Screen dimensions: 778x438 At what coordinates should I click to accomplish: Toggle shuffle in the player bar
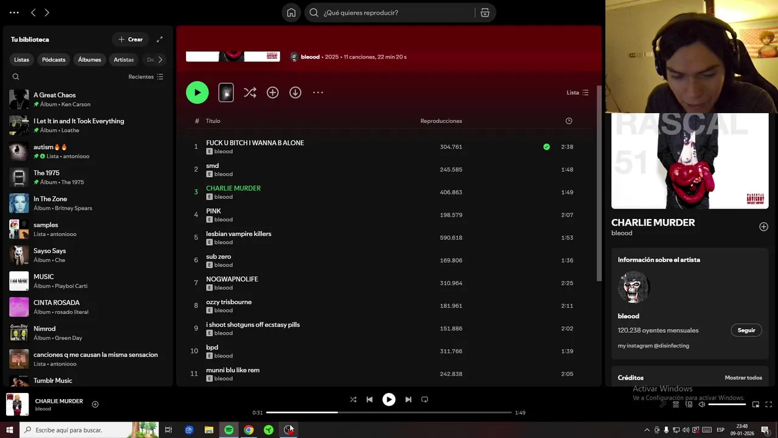pyautogui.click(x=353, y=400)
